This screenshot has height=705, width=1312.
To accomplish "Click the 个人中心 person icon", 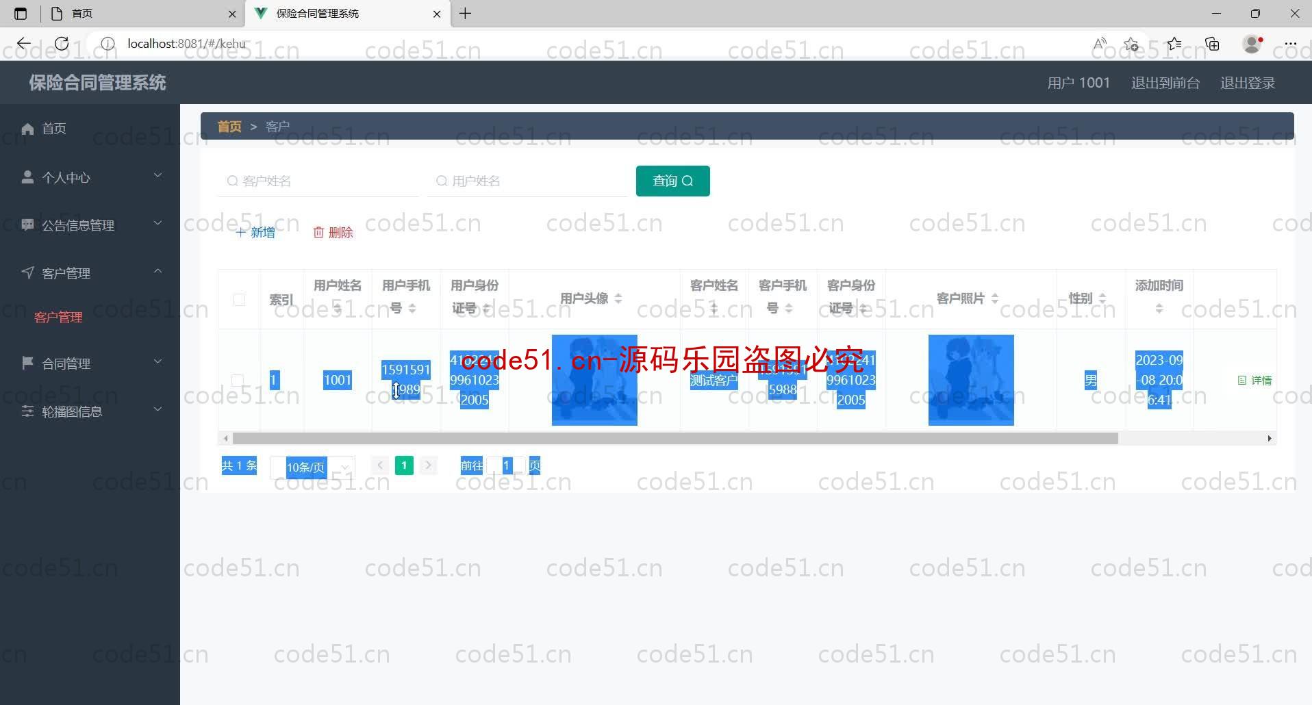I will click(x=27, y=177).
